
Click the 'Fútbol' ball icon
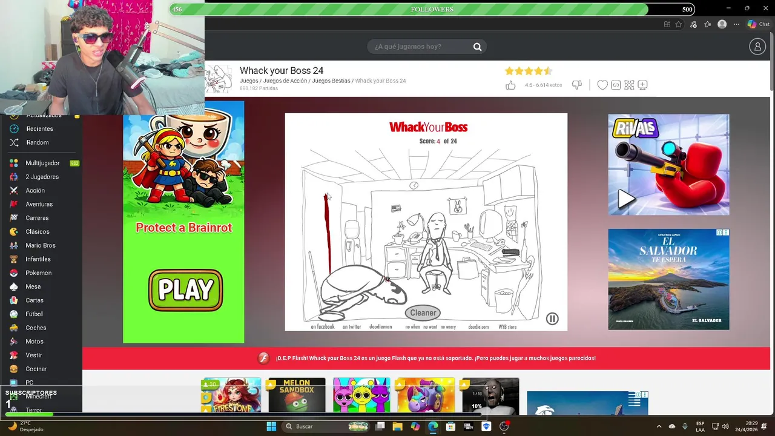point(14,314)
